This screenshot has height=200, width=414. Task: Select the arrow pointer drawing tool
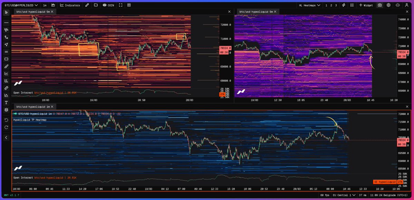6,44
